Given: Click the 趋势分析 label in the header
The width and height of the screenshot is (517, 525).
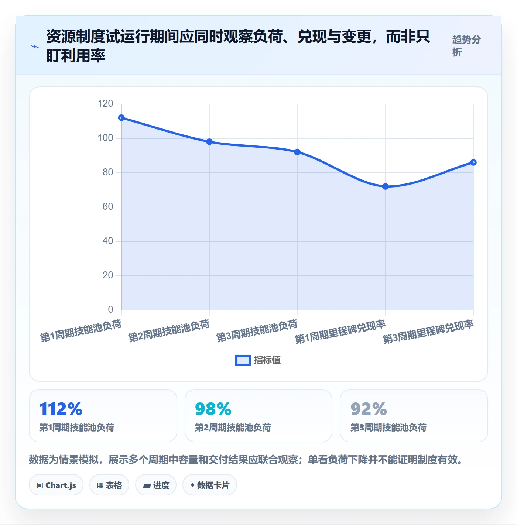Looking at the screenshot, I should [466, 46].
